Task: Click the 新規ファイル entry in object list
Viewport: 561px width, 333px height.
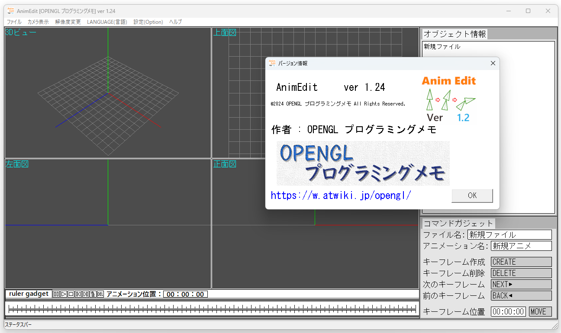Action: pyautogui.click(x=442, y=47)
